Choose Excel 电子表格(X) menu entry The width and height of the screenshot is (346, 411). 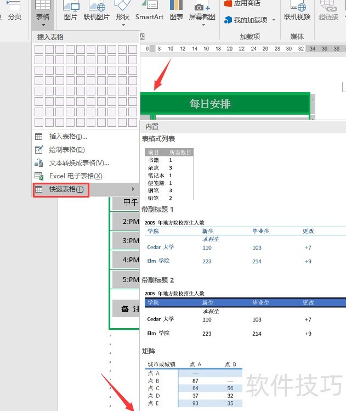pyautogui.click(x=86, y=176)
